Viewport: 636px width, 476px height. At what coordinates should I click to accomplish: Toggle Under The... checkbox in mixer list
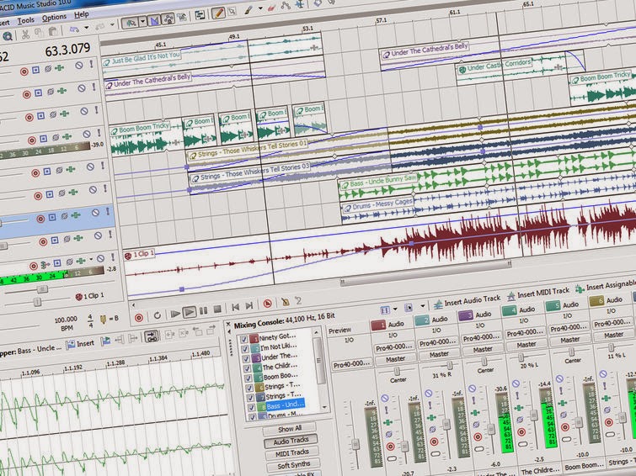246,359
